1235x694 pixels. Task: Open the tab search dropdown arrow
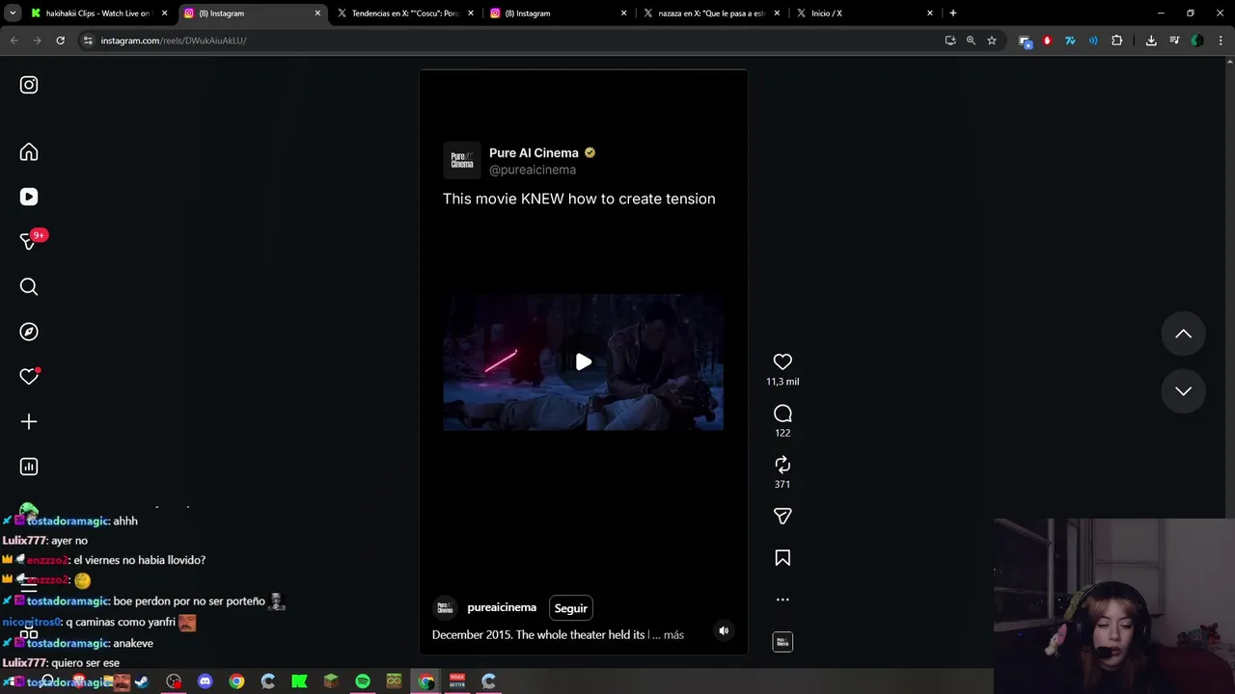pyautogui.click(x=13, y=13)
